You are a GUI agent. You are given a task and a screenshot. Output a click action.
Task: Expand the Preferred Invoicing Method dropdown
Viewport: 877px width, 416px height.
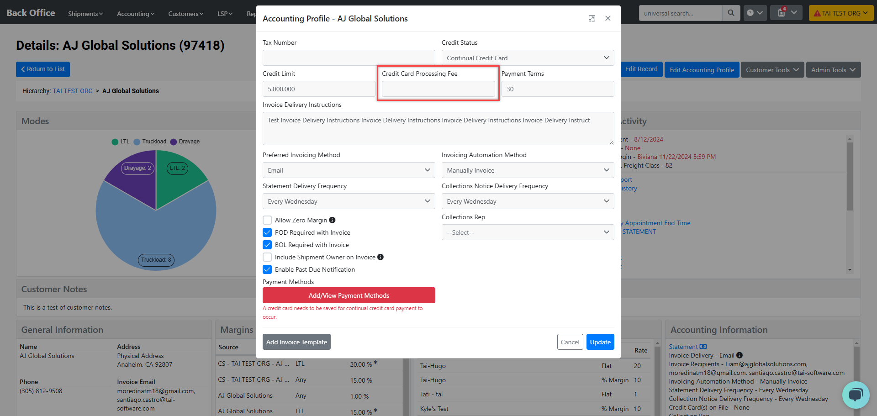click(x=349, y=170)
